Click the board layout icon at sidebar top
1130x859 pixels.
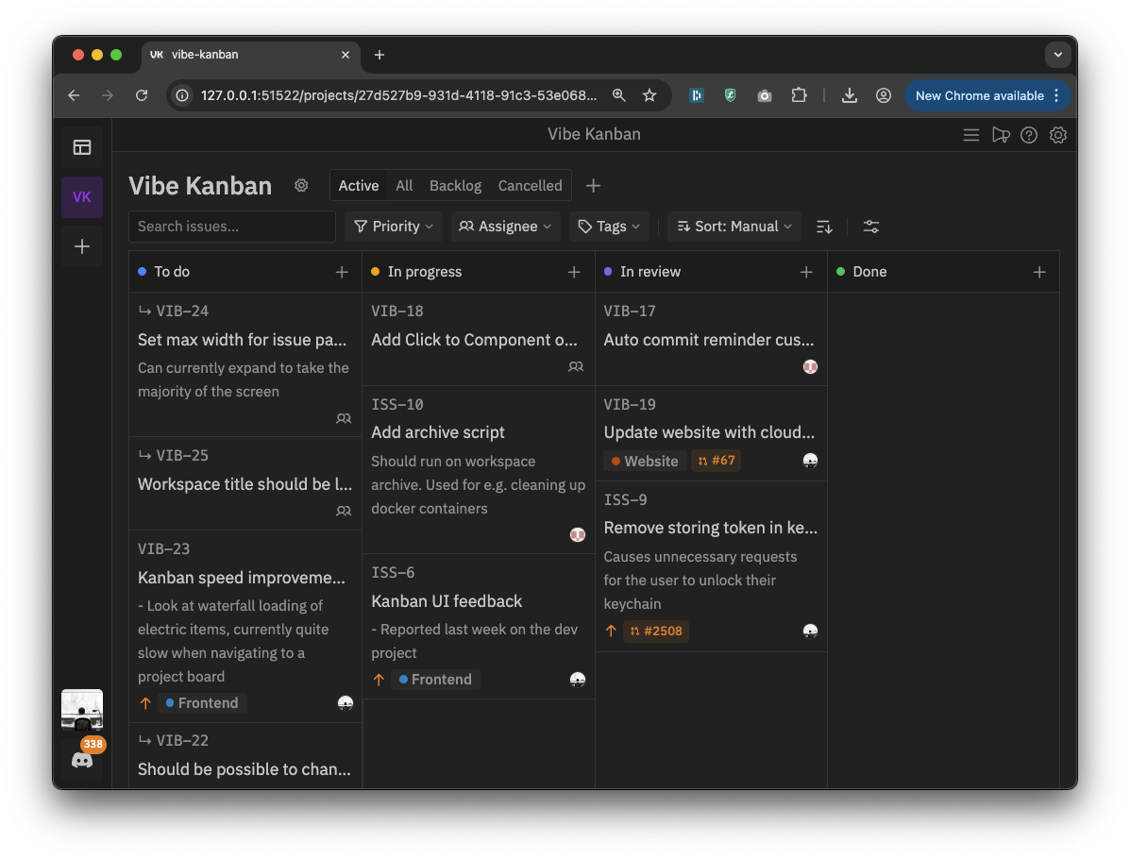click(x=82, y=146)
